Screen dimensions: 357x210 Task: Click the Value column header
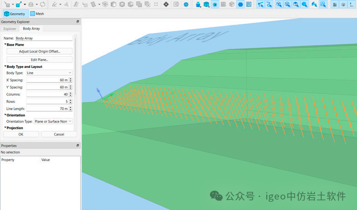(60, 160)
